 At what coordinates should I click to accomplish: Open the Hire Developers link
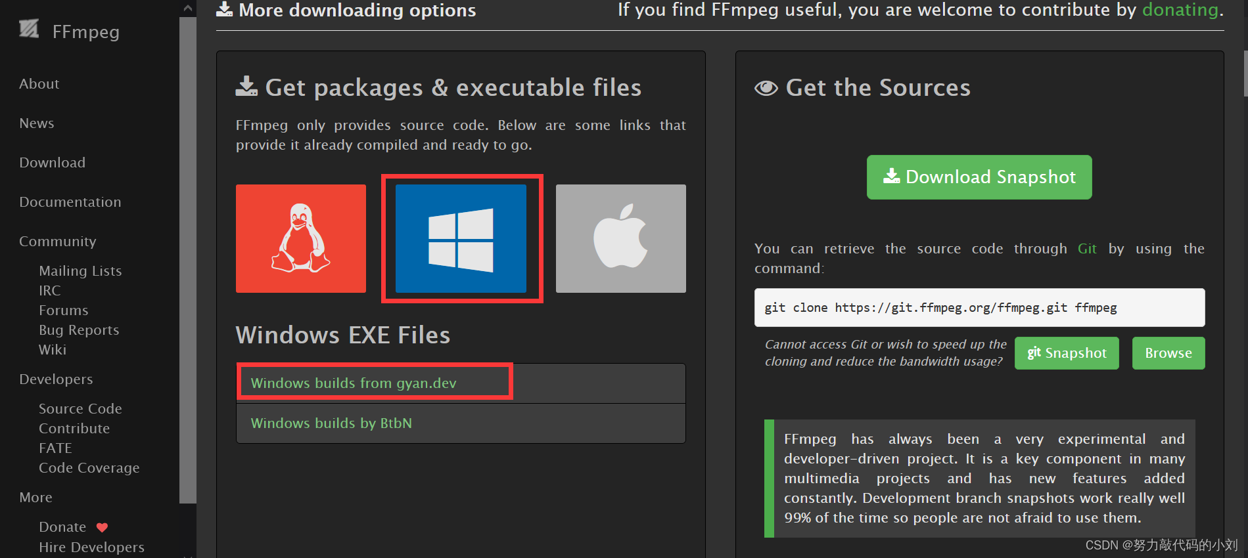pyautogui.click(x=91, y=547)
